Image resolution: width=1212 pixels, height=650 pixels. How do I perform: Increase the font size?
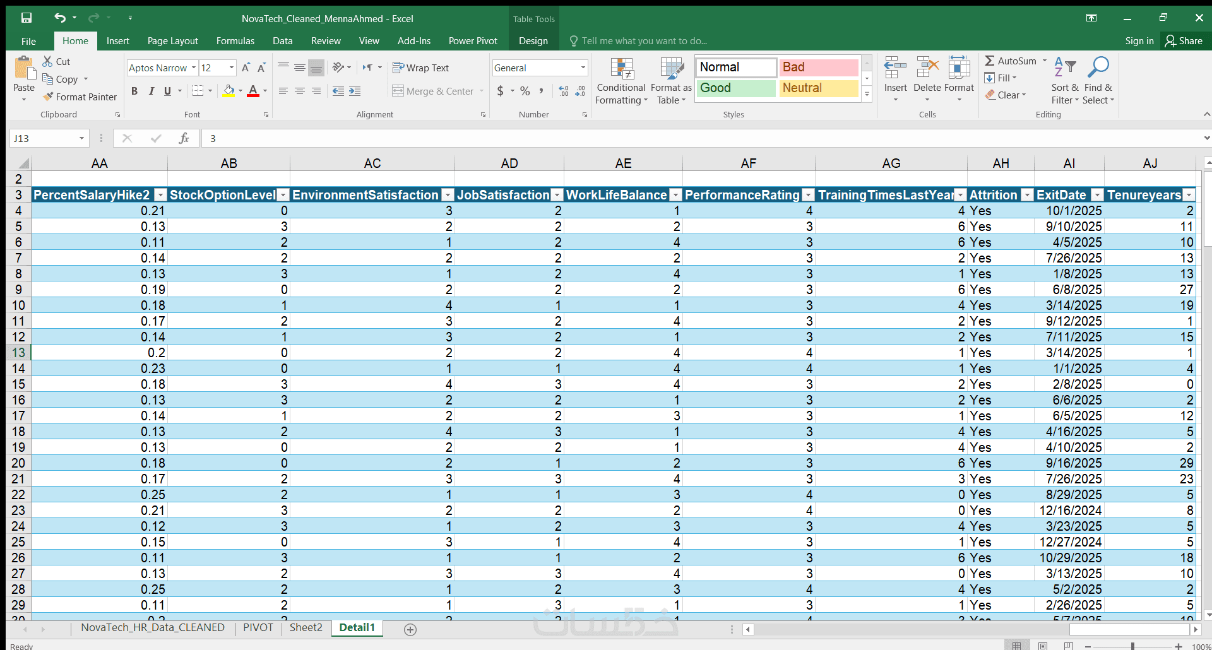click(x=246, y=68)
